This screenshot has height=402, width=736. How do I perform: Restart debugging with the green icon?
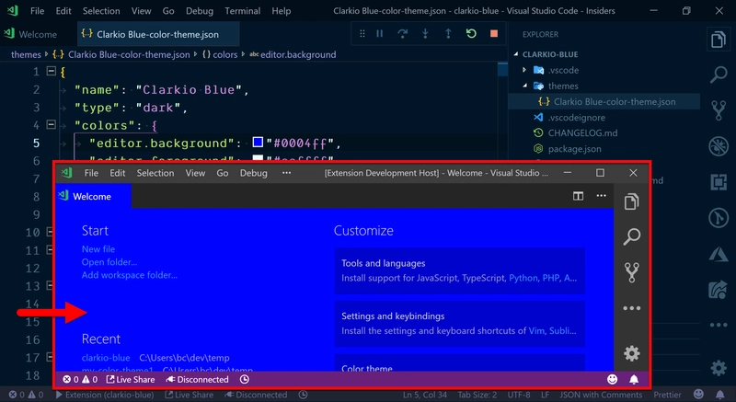pos(471,34)
